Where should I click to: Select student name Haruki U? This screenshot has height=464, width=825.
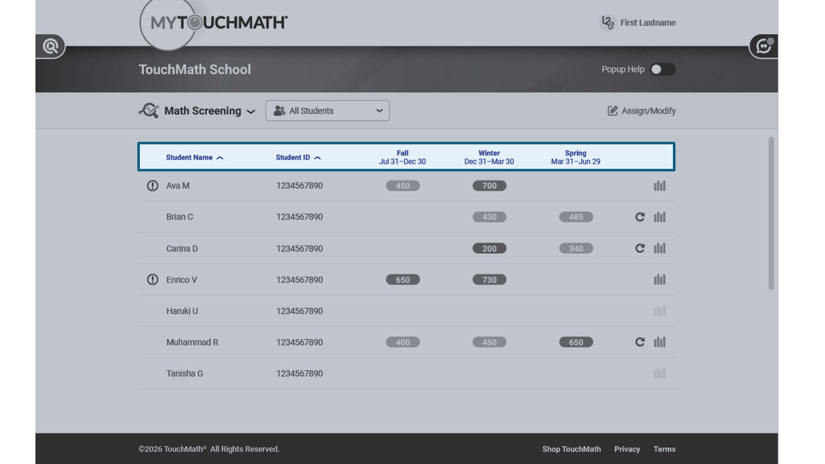[x=182, y=311]
